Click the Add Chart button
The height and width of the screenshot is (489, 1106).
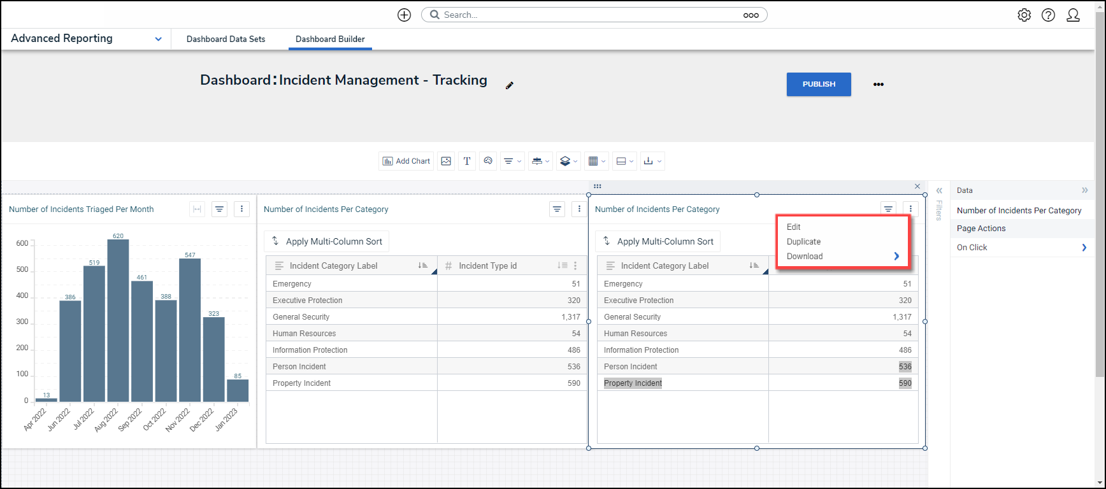406,161
